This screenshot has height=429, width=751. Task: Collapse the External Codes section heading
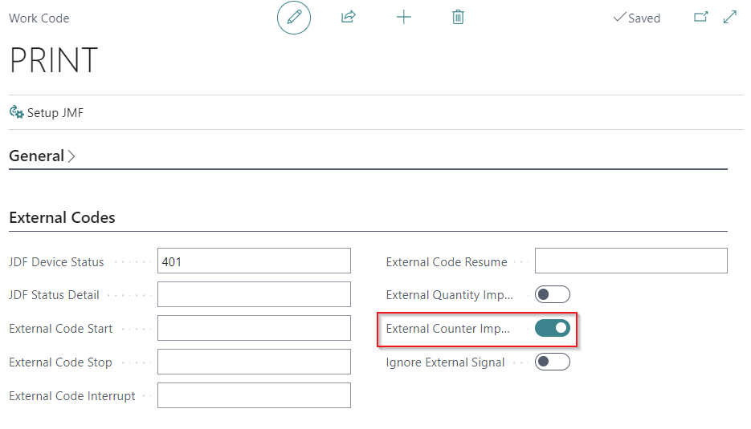(x=62, y=217)
